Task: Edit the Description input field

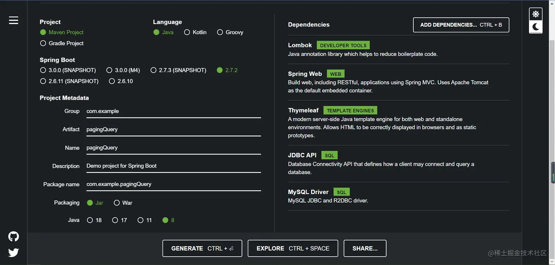Action: click(x=174, y=166)
